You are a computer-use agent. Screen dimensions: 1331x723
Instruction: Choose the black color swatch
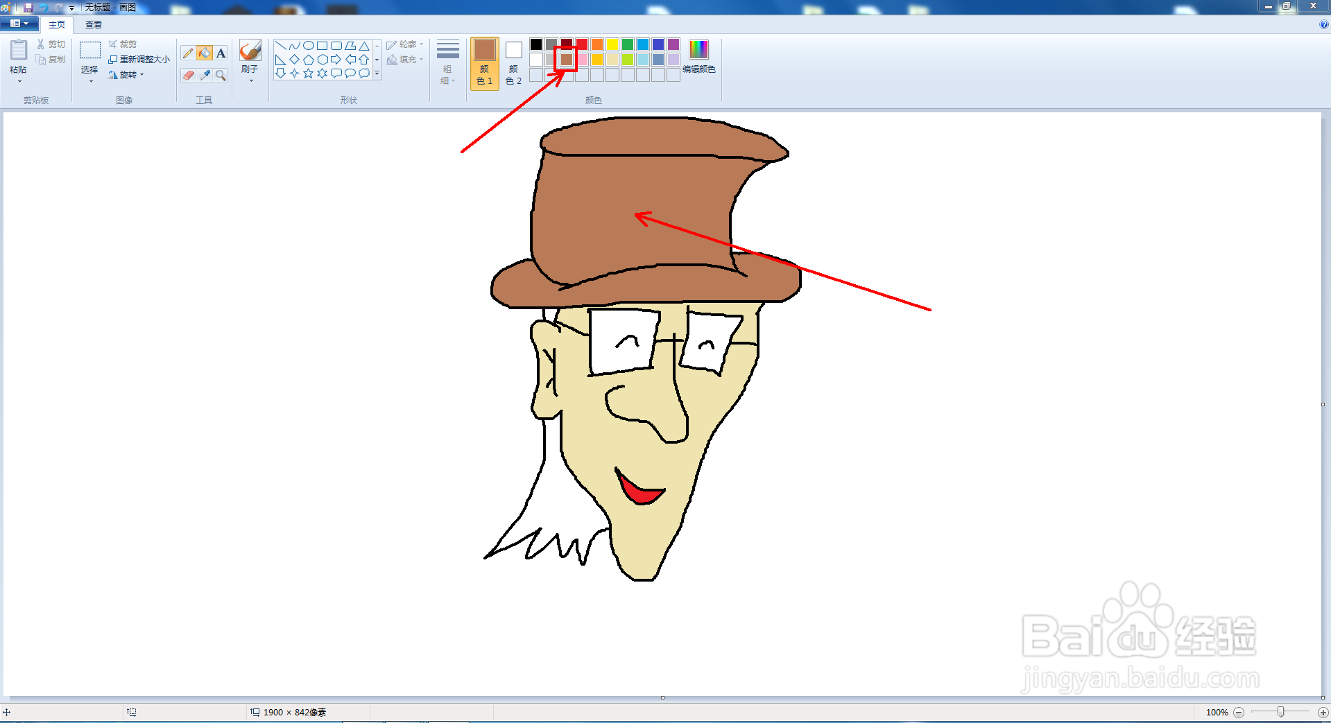click(x=536, y=44)
